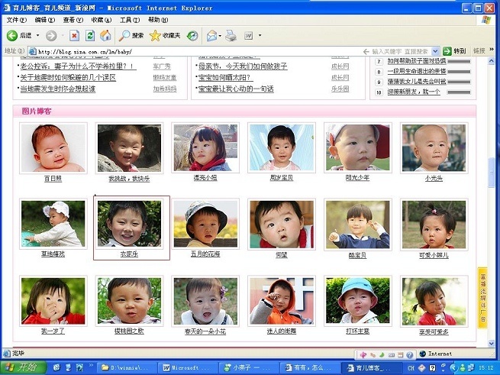This screenshot has height=375, width=500.
Task: Click the Mail toolbar icon
Action: click(x=211, y=36)
